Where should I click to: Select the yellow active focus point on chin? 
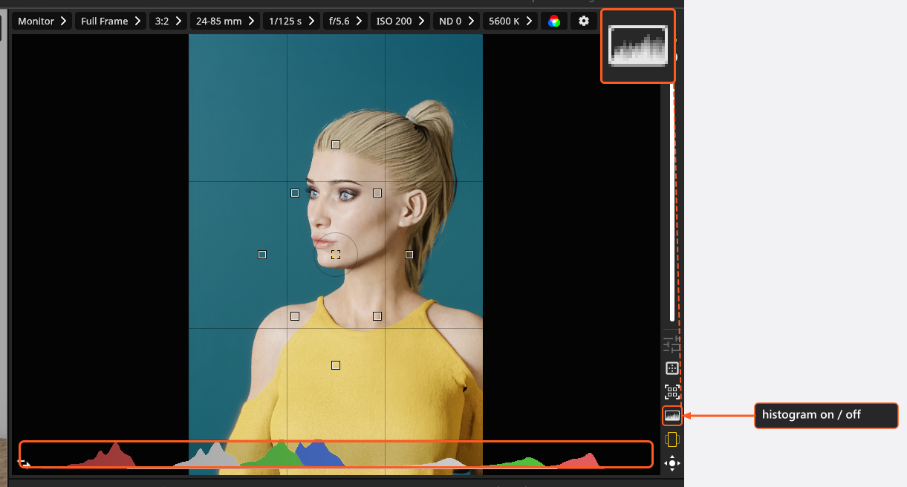point(336,255)
